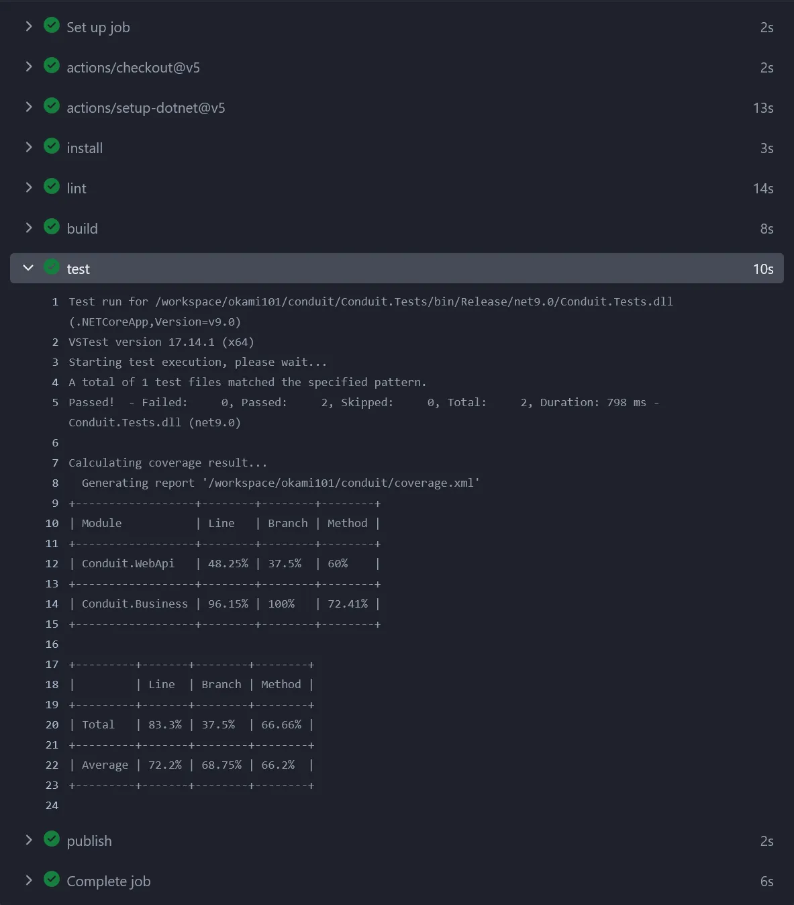Open the install step label
The width and height of the screenshot is (794, 905).
coord(85,148)
